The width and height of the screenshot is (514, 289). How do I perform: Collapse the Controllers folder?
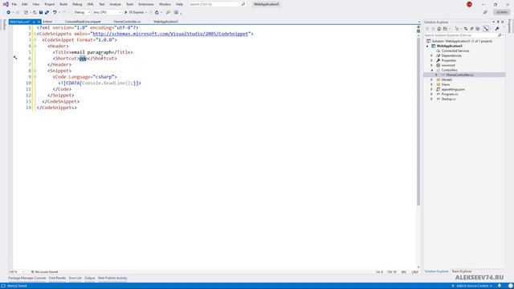click(432, 70)
